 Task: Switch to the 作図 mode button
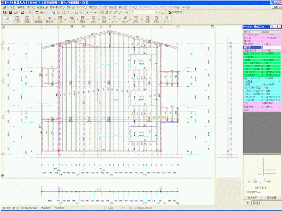point(17,19)
